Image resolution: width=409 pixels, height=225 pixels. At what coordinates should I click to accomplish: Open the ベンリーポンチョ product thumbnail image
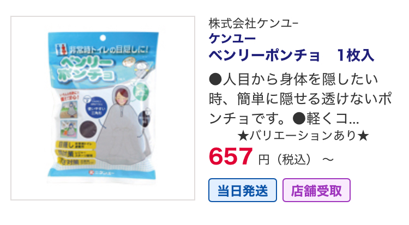pyautogui.click(x=103, y=108)
